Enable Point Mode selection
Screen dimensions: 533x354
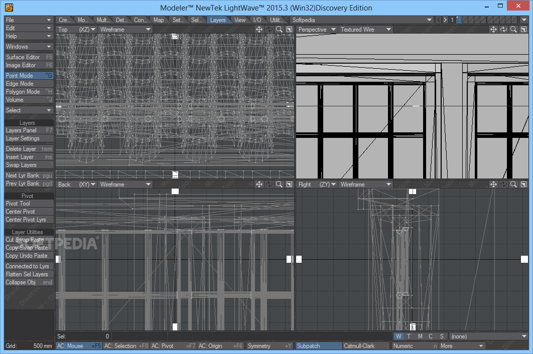pos(29,75)
